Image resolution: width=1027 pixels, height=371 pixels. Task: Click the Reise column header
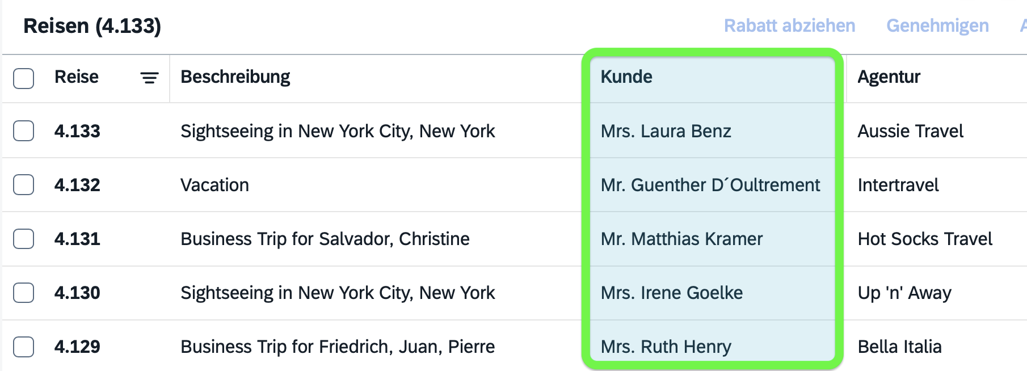coord(76,77)
